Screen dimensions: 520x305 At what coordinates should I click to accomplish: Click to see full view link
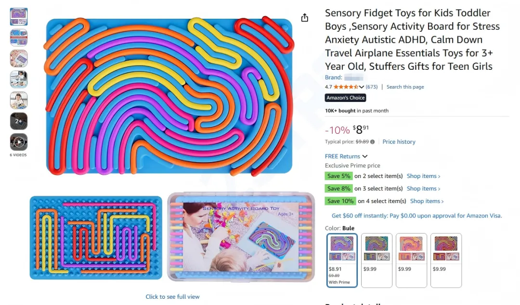(172, 297)
